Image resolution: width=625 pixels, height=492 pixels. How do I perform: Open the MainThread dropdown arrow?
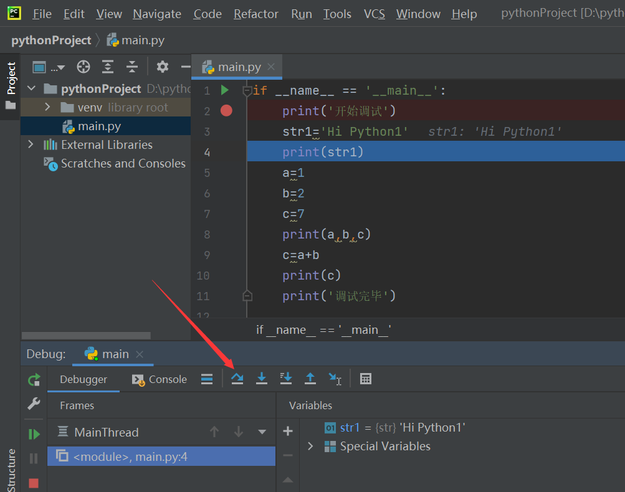click(262, 432)
